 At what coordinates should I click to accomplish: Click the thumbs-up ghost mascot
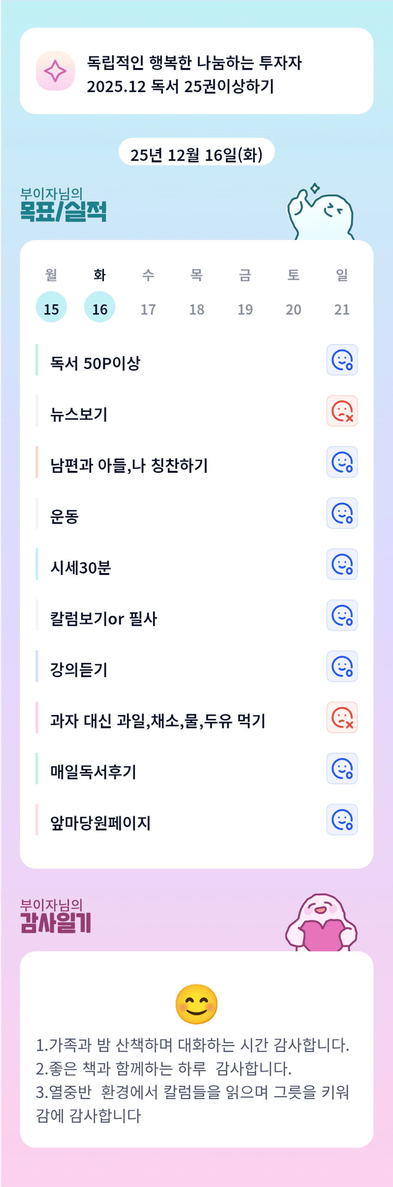tap(321, 213)
